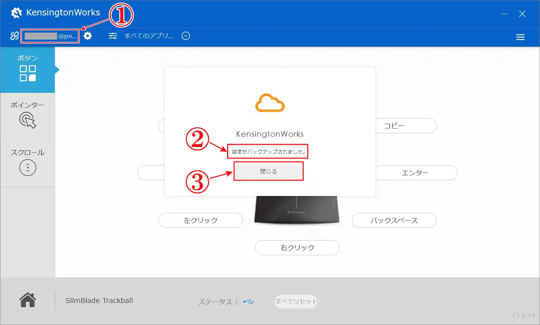540x325 pixels.
Task: Expand the application profile dropdown arrow
Action: tap(186, 36)
